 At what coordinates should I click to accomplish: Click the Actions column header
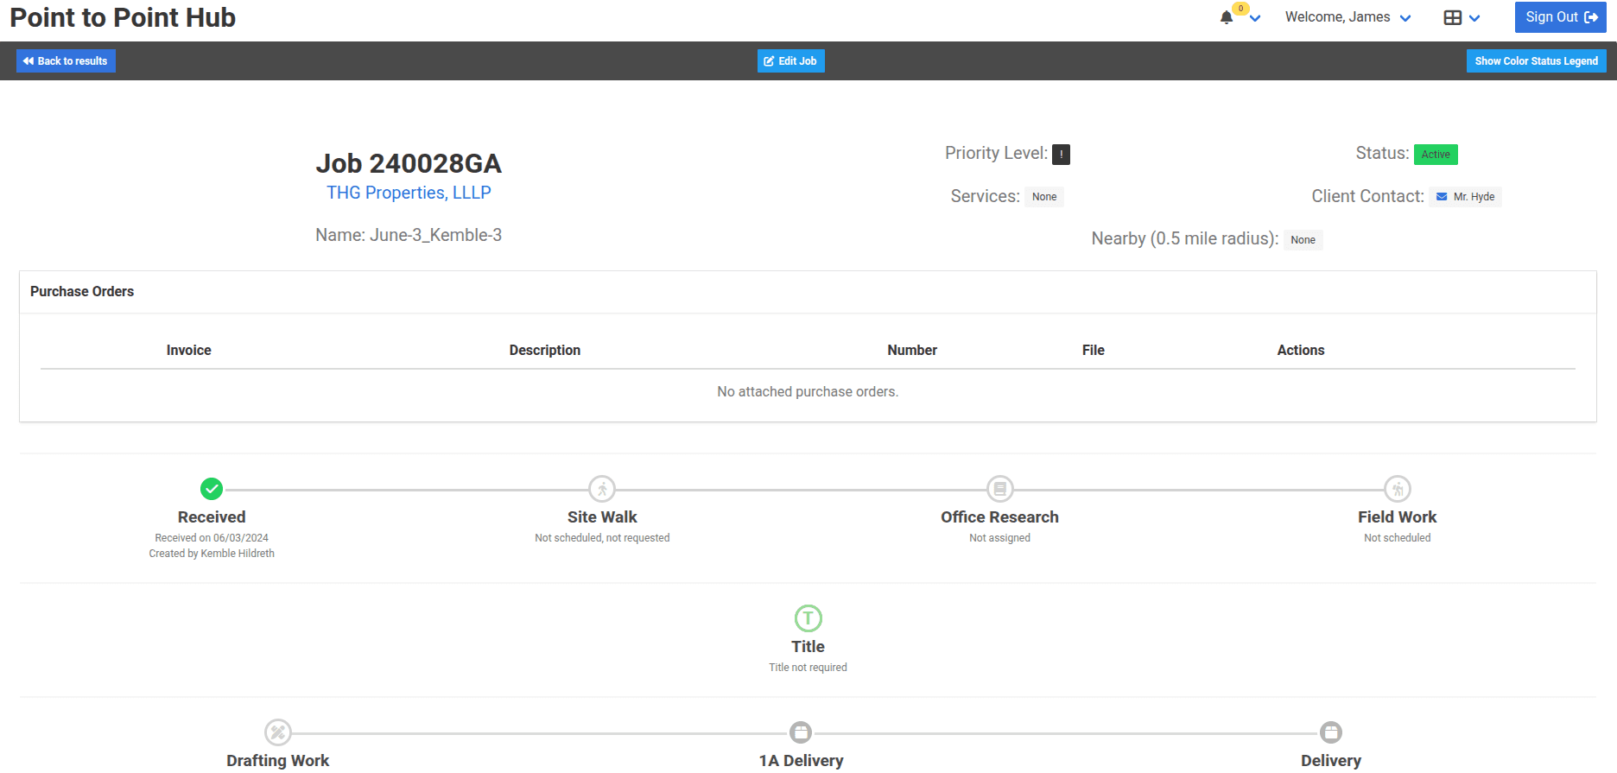(1300, 350)
